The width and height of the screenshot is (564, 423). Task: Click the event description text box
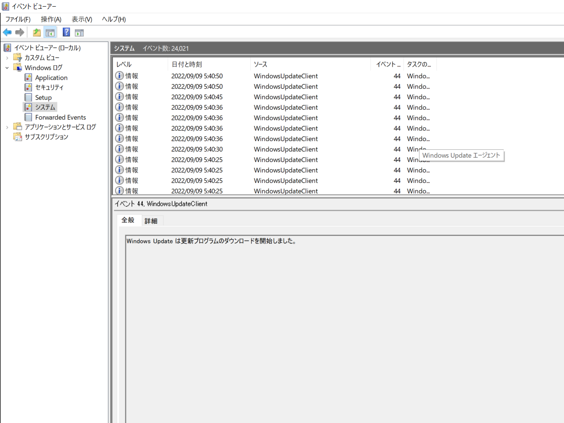point(345,329)
